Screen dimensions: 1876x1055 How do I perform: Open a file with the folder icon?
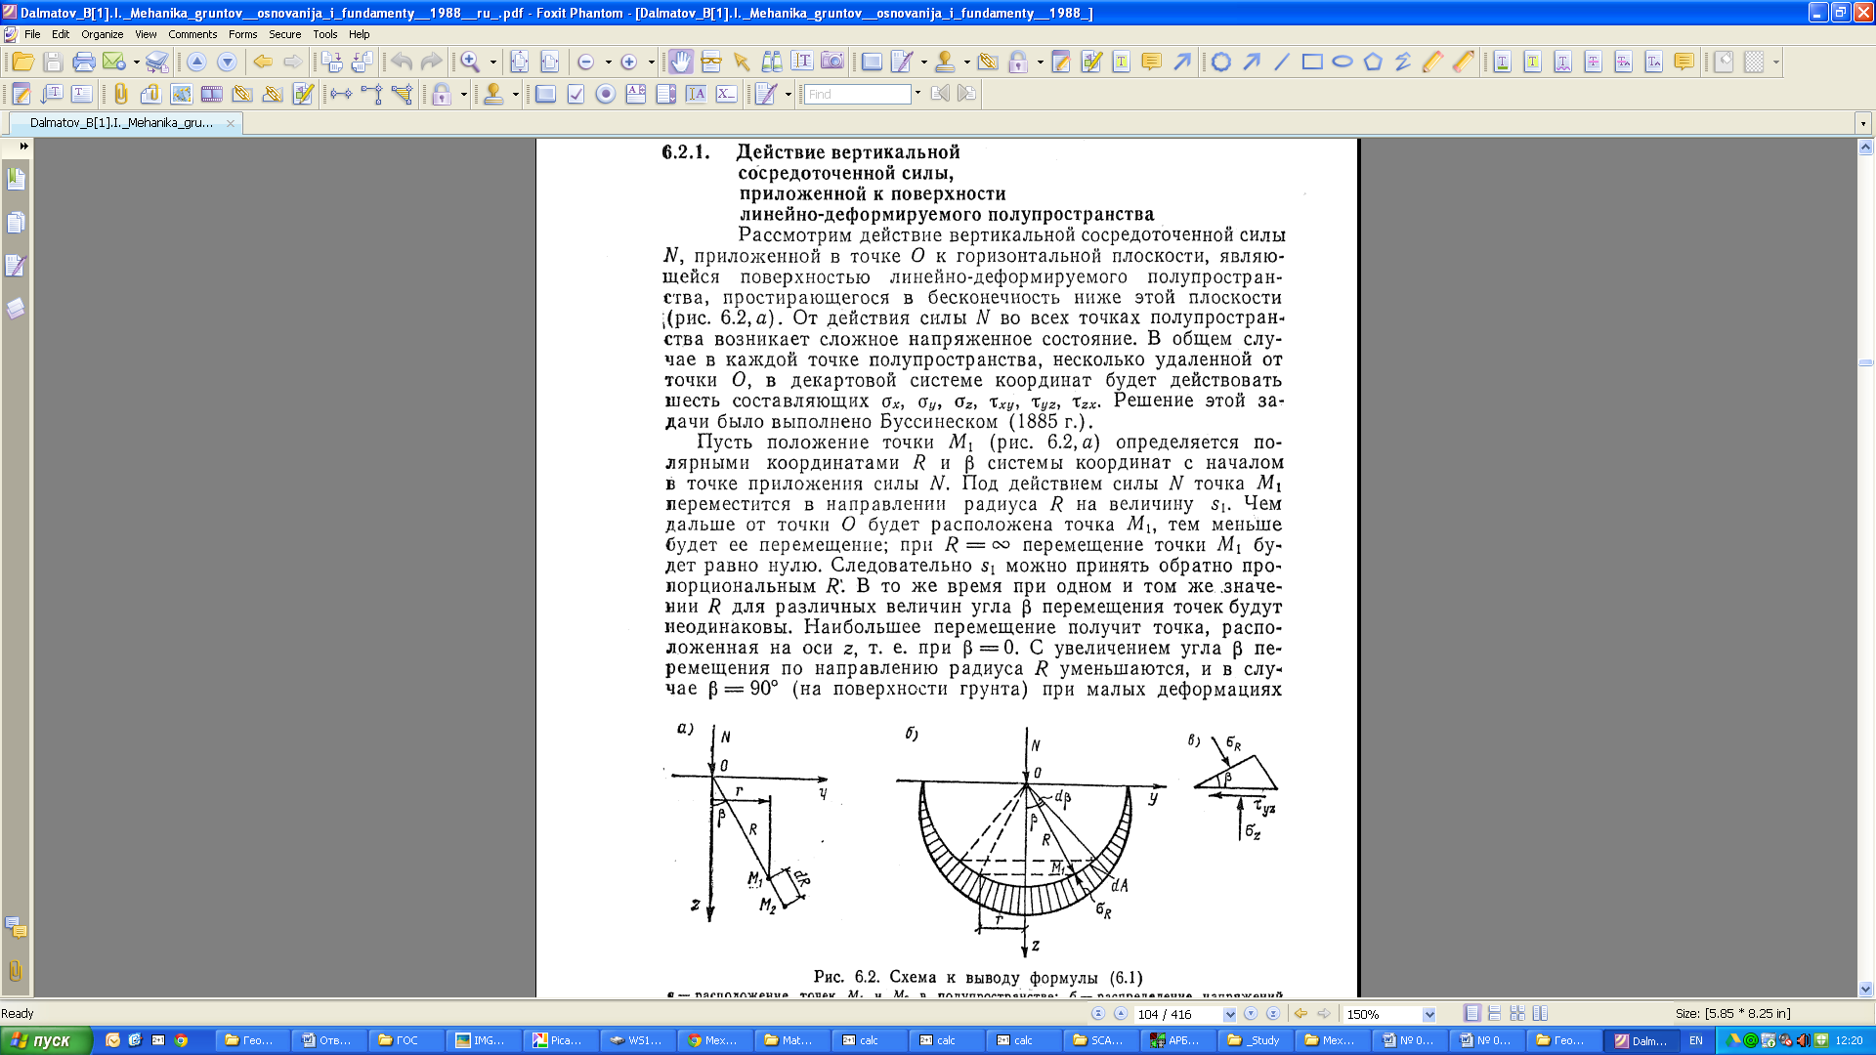pos(22,63)
